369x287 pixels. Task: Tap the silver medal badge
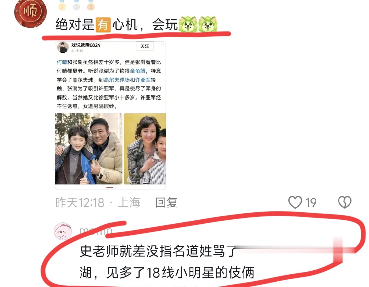(x=76, y=5)
